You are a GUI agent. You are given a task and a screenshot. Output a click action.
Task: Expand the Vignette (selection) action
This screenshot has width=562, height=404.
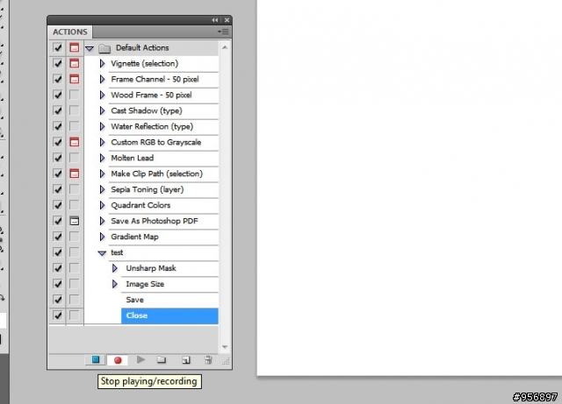pyautogui.click(x=102, y=63)
